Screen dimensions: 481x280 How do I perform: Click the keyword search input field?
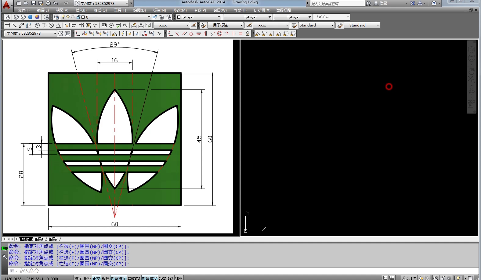(x=337, y=4)
